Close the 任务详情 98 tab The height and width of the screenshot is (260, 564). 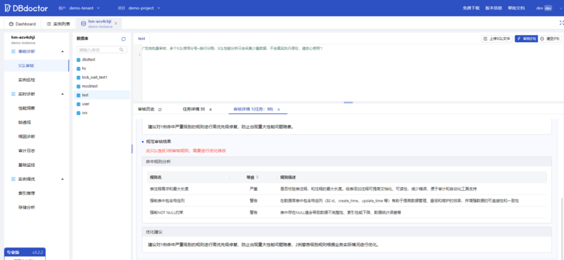[210, 109]
